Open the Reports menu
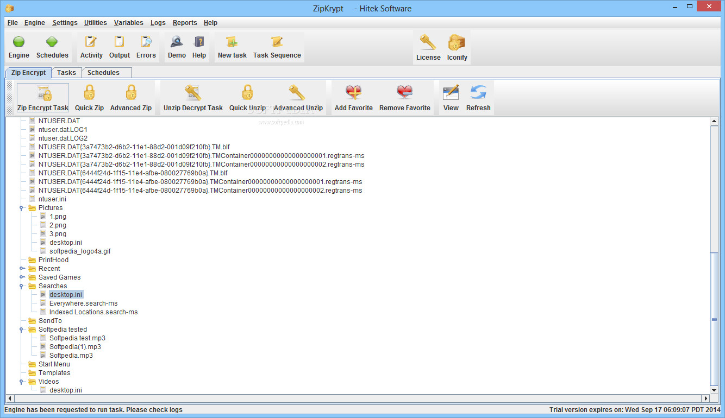The image size is (725, 418). pos(185,23)
